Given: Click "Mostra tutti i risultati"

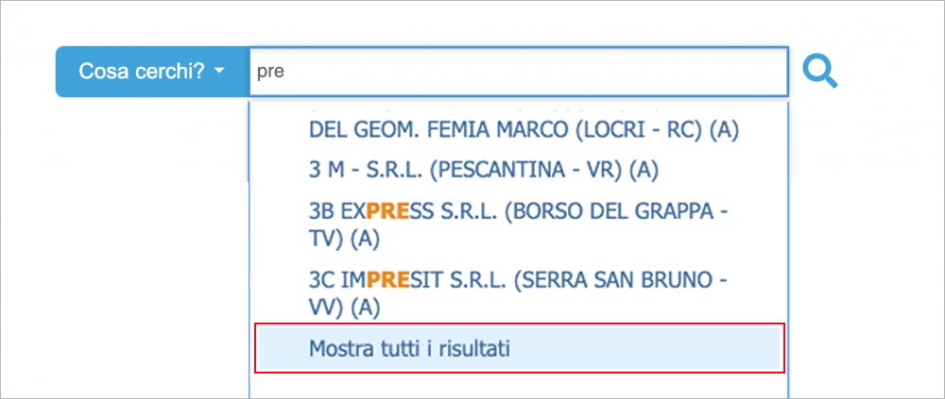Looking at the screenshot, I should [409, 349].
